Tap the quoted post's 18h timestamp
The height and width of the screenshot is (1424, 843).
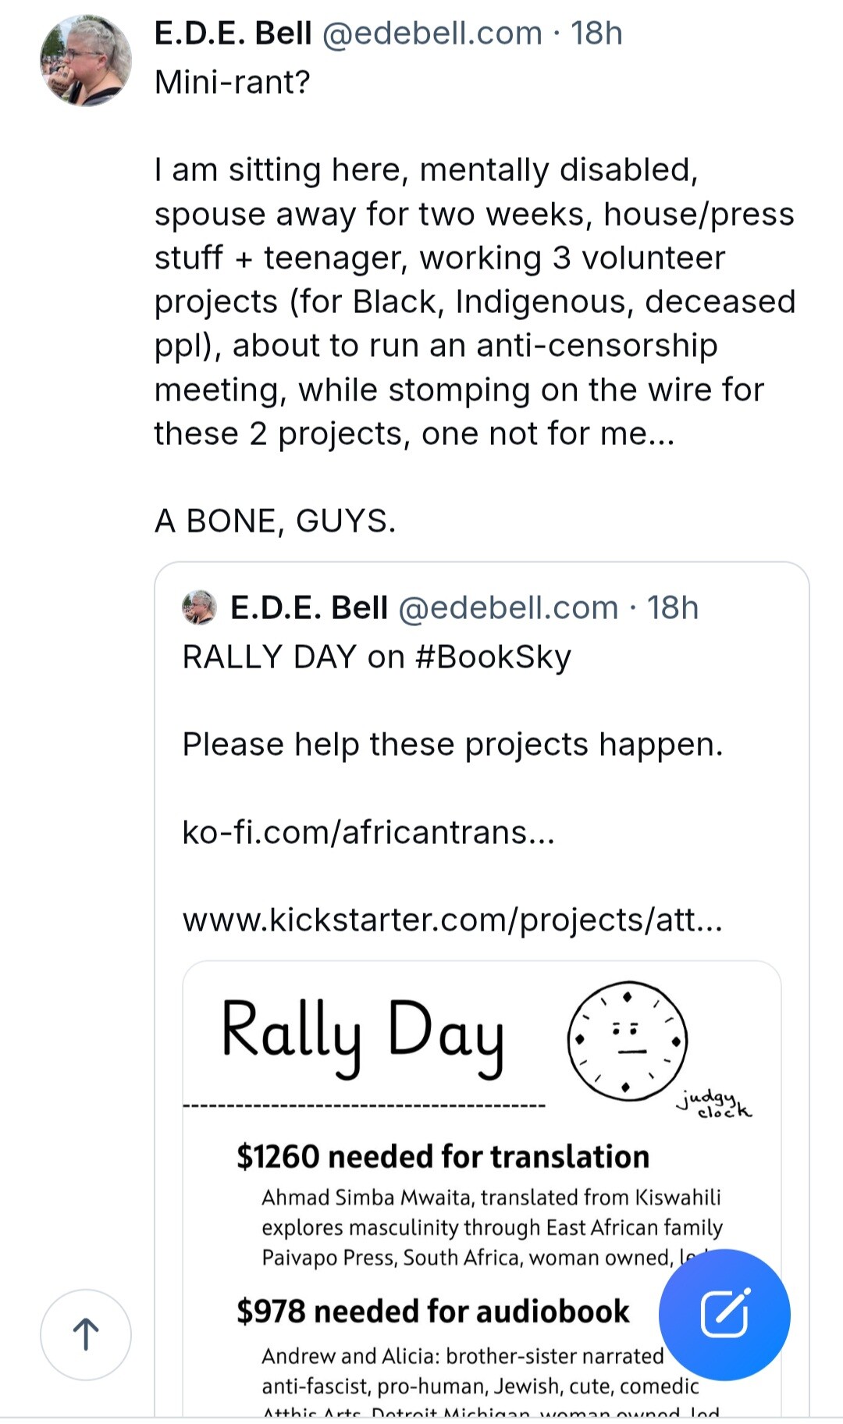pyautogui.click(x=673, y=607)
